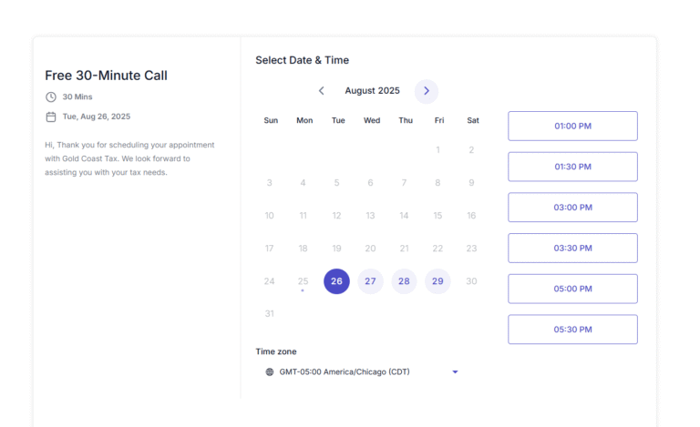Image resolution: width=700 pixels, height=427 pixels.
Task: Select August 29 on the calendar
Action: [437, 281]
